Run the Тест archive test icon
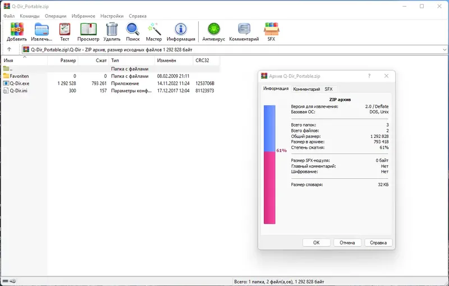This screenshot has width=449, height=286. [65, 29]
